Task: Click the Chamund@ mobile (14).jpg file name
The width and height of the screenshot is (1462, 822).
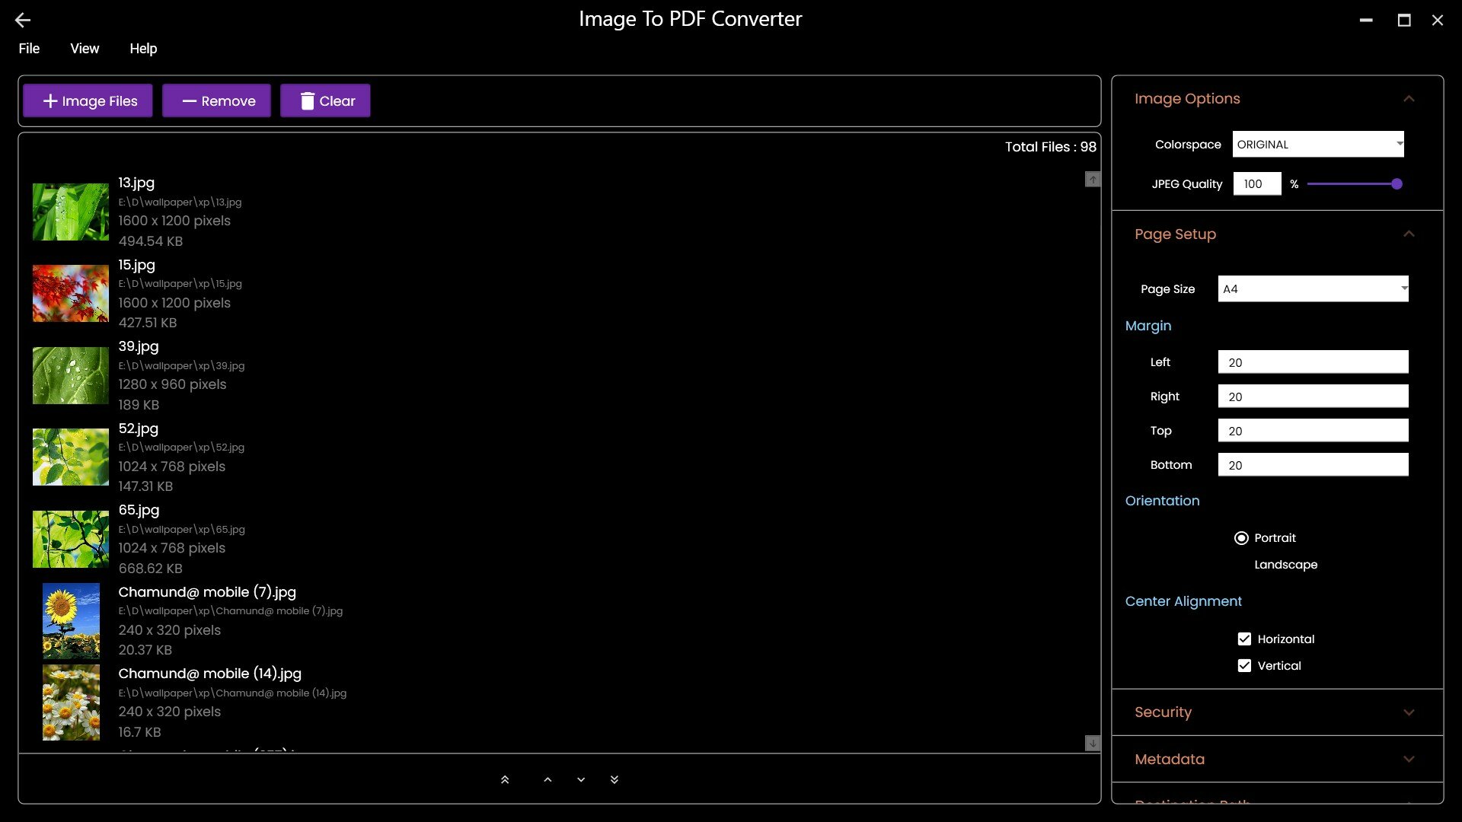Action: click(x=209, y=674)
